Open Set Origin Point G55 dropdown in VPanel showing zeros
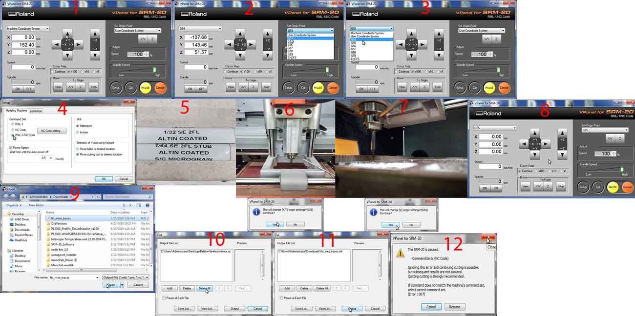Screen dimensions: 635x316 [605, 130]
